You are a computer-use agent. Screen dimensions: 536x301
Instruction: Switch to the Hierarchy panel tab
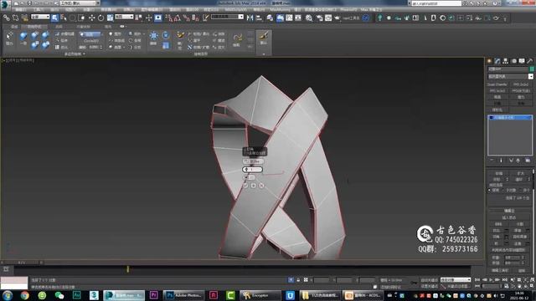[506, 61]
